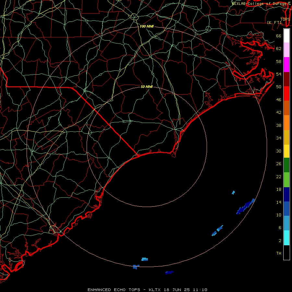Click the white swatch in the tops legend
292x292 pixels.
(x=286, y=36)
